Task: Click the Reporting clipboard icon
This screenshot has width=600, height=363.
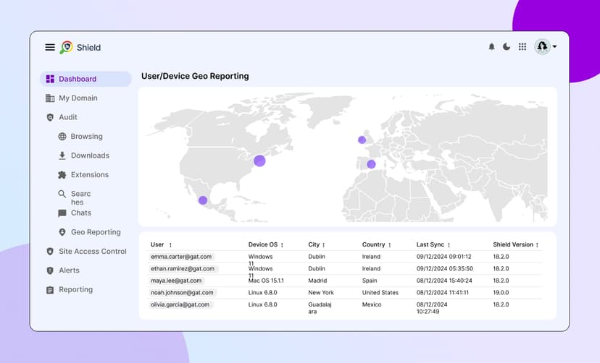Action: click(50, 290)
